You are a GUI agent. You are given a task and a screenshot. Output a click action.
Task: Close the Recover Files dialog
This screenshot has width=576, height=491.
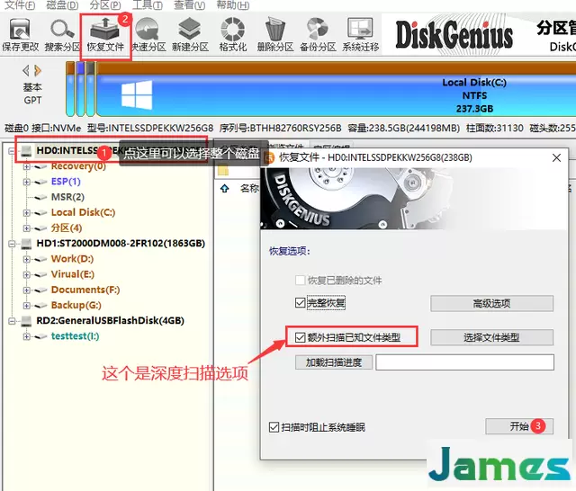tap(556, 157)
